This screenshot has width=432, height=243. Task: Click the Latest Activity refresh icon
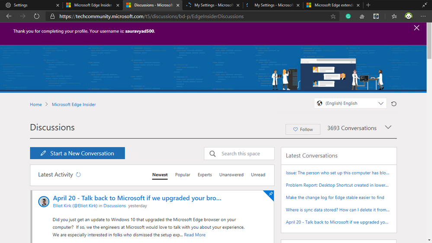(x=78, y=175)
